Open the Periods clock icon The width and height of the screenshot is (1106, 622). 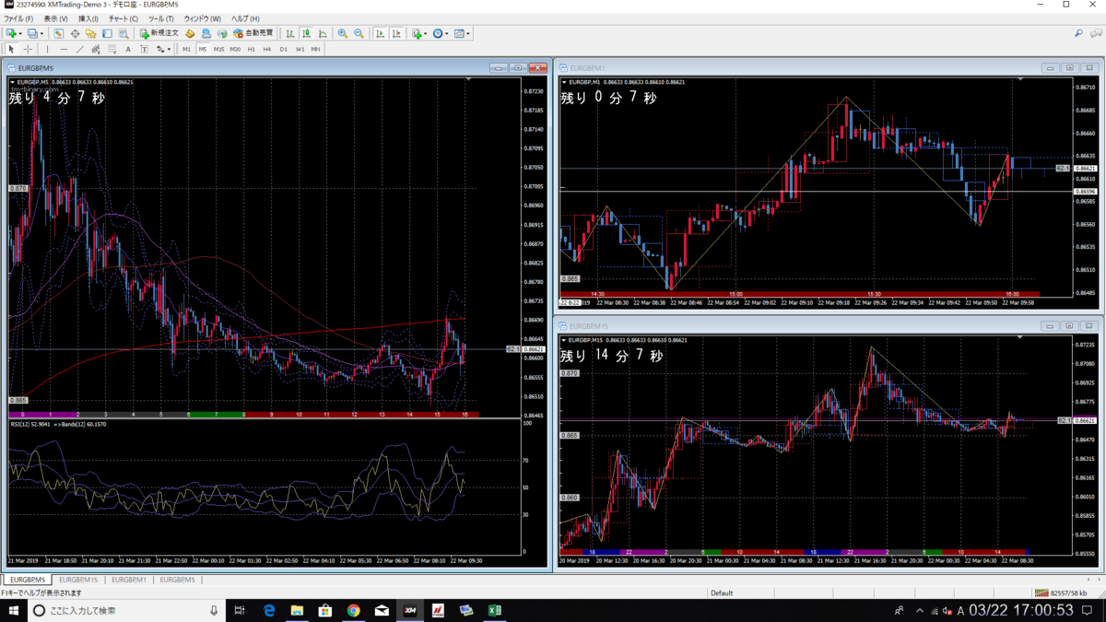tap(437, 33)
